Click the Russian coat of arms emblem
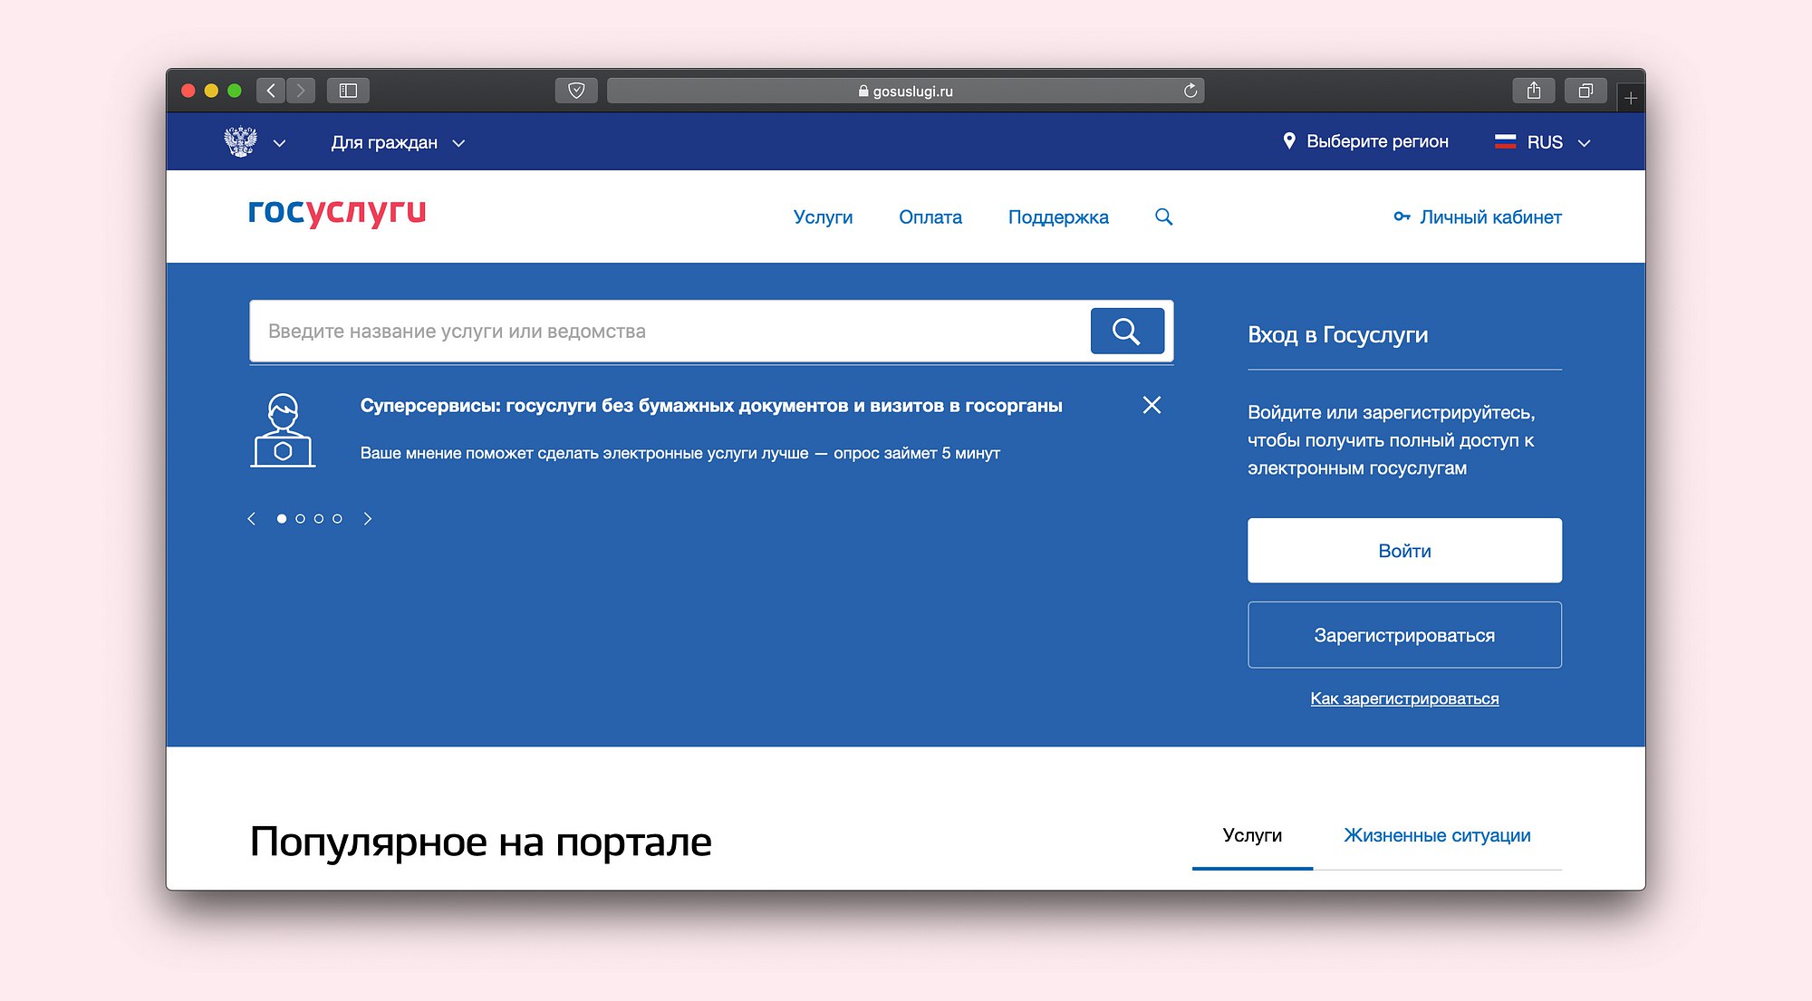This screenshot has height=1001, width=1812. coord(240,141)
